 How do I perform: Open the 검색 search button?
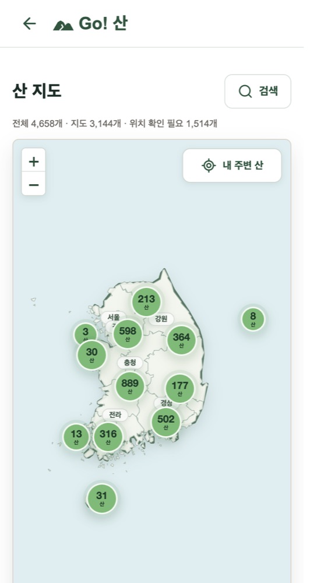click(x=258, y=91)
